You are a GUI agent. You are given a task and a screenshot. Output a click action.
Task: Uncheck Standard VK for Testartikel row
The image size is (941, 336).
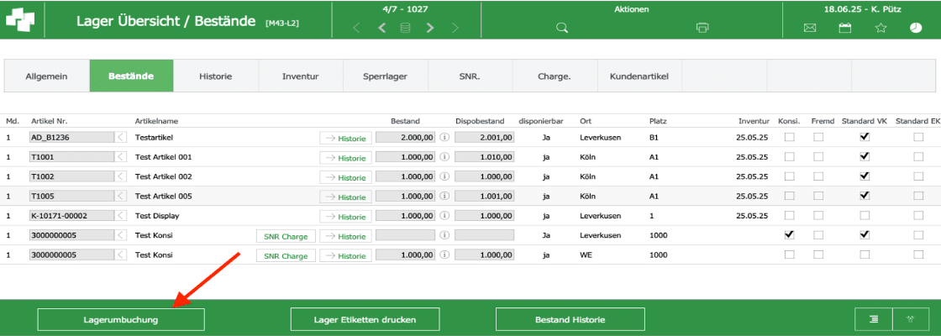point(865,137)
